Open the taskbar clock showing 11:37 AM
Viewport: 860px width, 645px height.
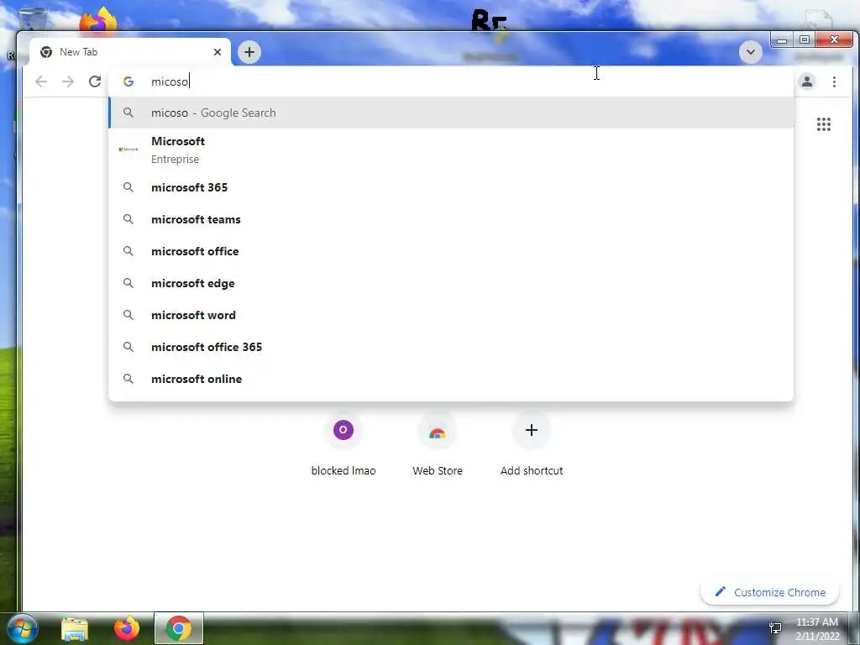coord(817,629)
